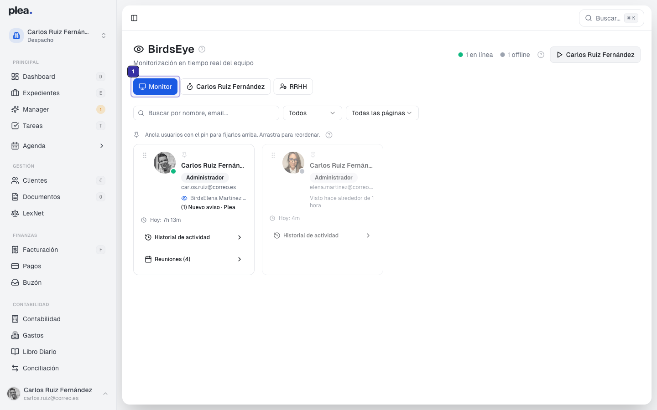The width and height of the screenshot is (657, 410).
Task: Open Facturación from the sidebar
Action: [58, 250]
